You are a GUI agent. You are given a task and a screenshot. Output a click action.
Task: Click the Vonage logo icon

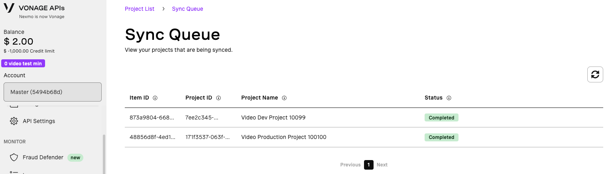click(9, 8)
